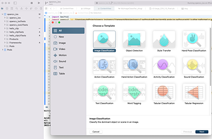Click the source control branch icon
The image size is (212, 139).
click(46, 3)
